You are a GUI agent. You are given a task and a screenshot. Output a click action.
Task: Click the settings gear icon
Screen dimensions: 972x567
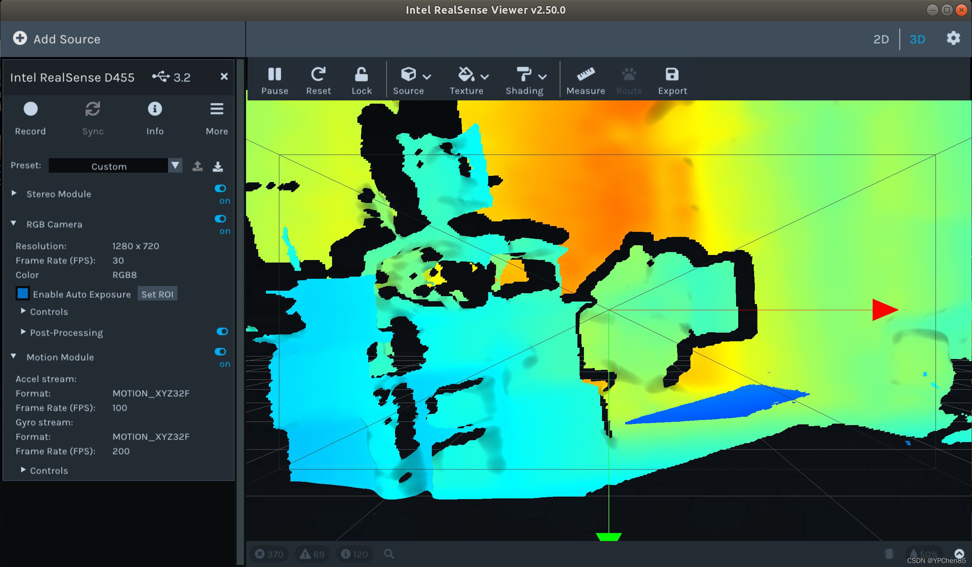point(953,38)
